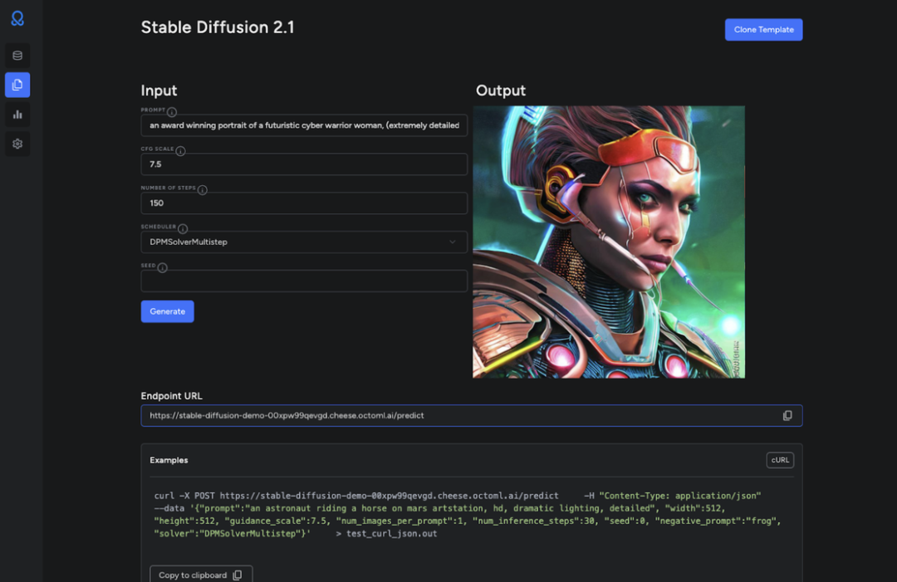Click the Input section heading
The width and height of the screenshot is (897, 582).
point(159,90)
